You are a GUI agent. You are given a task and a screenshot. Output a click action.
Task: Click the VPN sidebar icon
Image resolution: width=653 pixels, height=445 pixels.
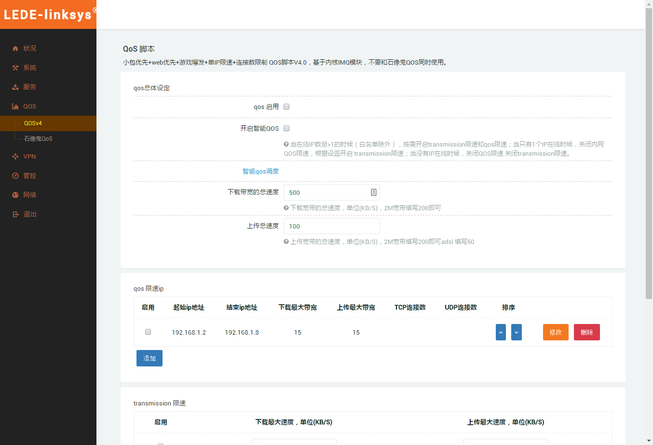(15, 156)
